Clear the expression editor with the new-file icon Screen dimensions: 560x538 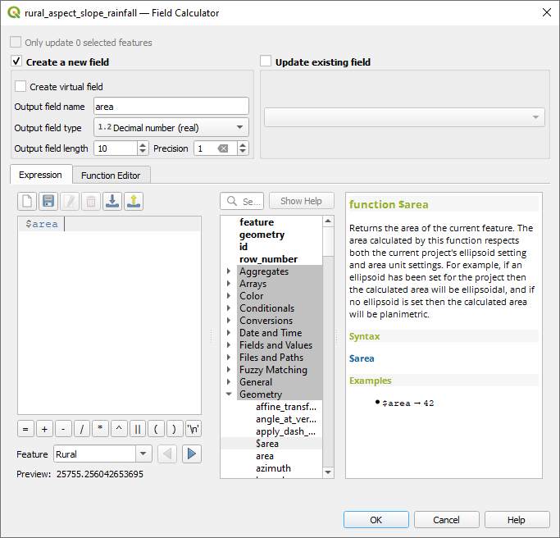tap(27, 201)
